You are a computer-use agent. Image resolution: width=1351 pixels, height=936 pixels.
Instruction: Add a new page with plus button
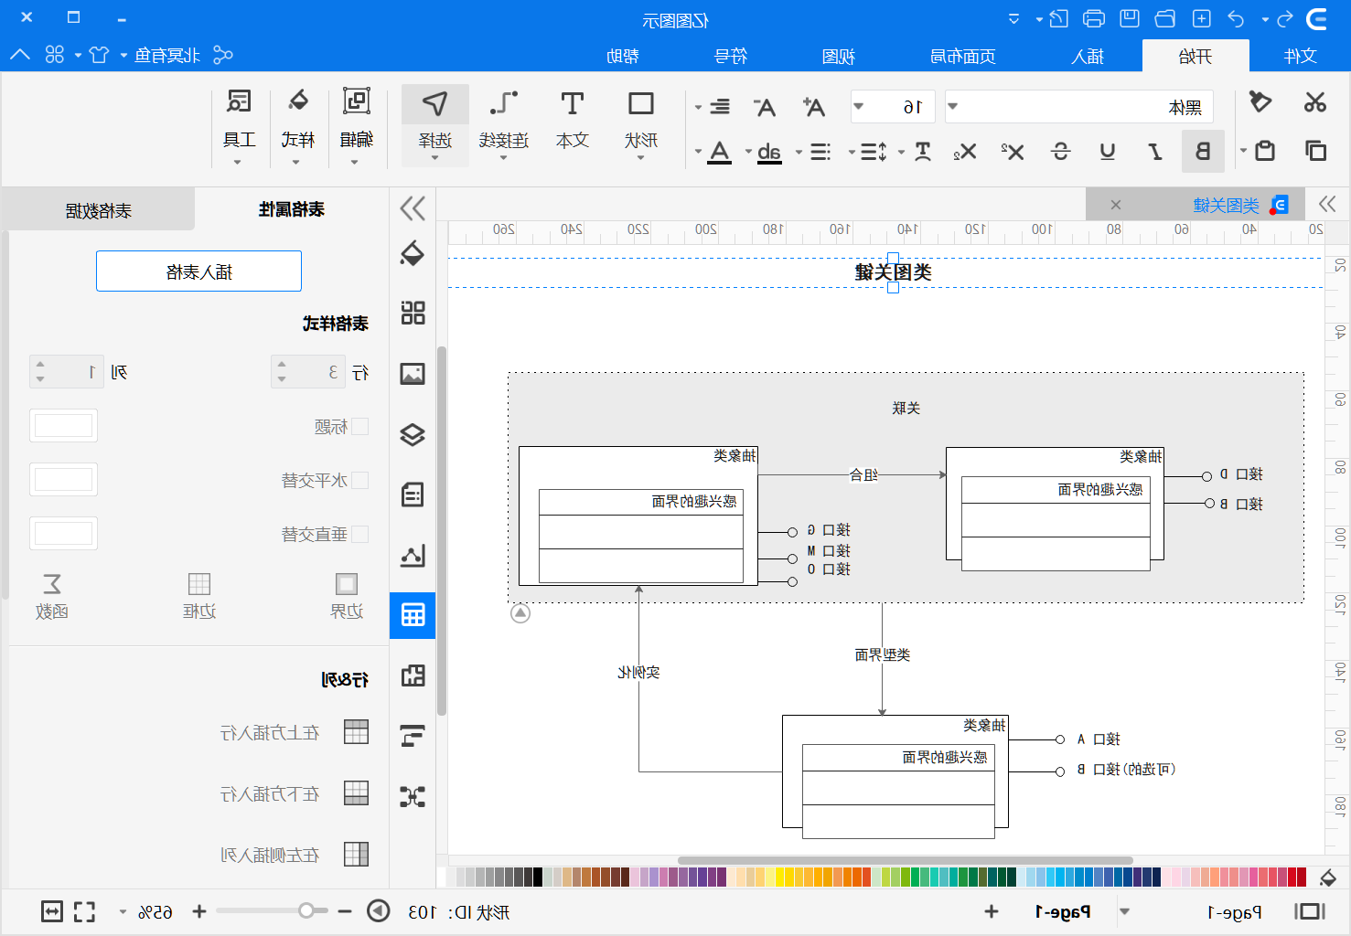click(x=991, y=911)
